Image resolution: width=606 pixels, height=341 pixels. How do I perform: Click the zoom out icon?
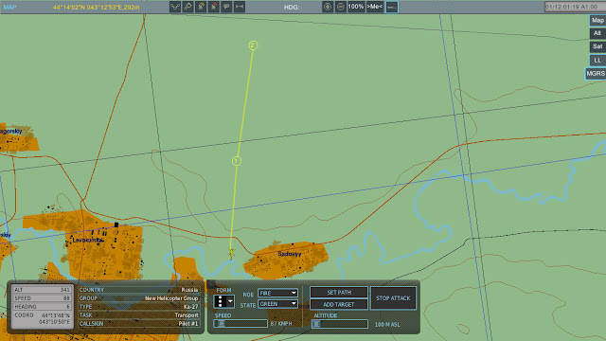click(x=340, y=7)
